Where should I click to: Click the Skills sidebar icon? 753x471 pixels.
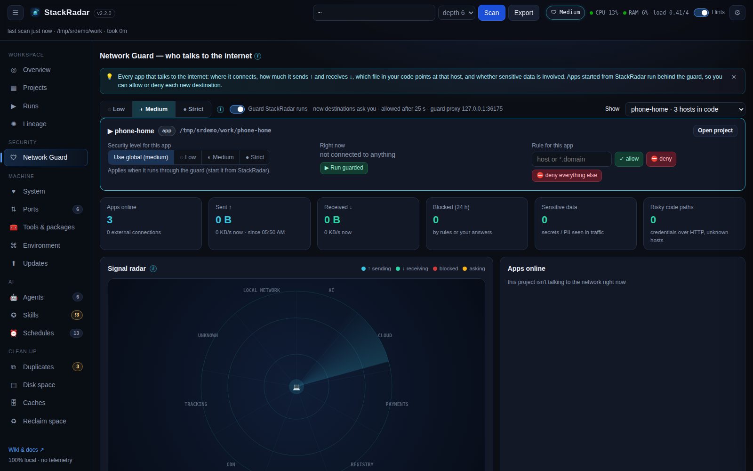(x=14, y=315)
